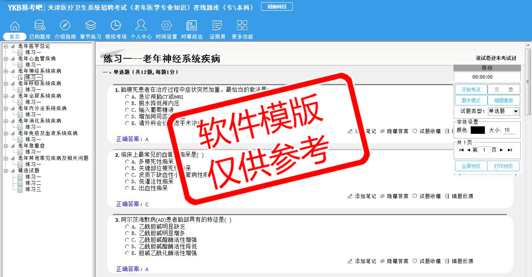Click 隐藏答案 eye icon for question 2
Viewport: 532px width, 277px height.
tap(382, 196)
